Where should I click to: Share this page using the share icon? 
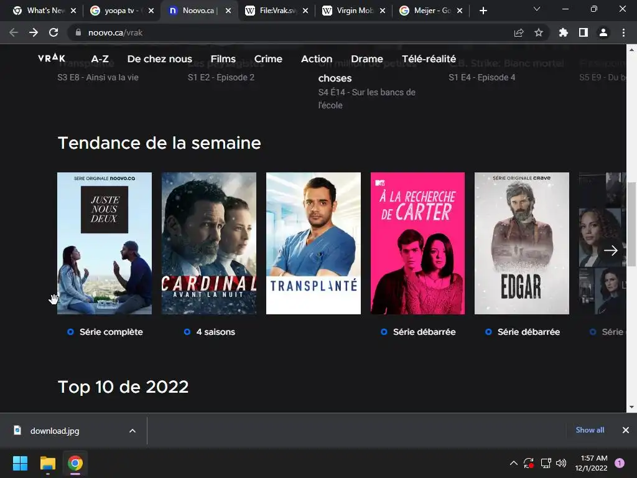pyautogui.click(x=519, y=32)
